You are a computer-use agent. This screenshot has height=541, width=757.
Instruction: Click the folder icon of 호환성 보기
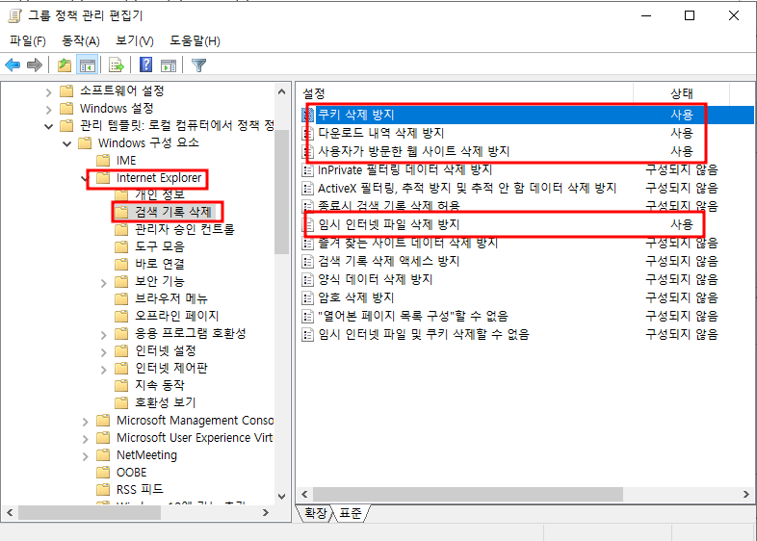point(121,402)
